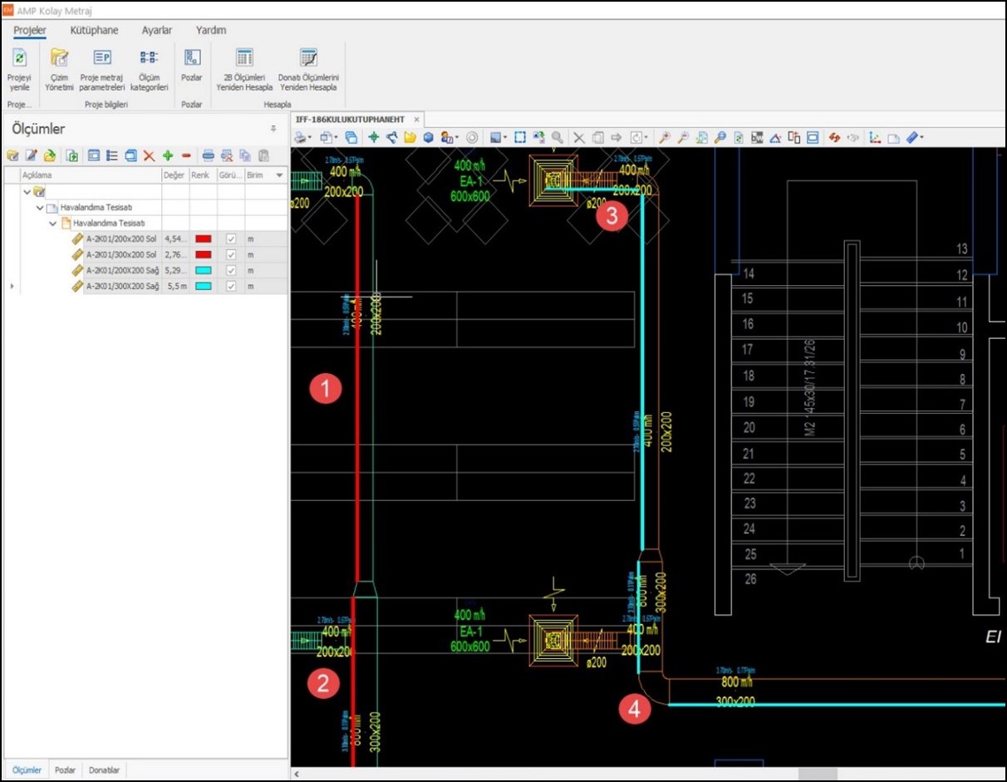Open the column options dropdown next to Birim
Image resolution: width=1007 pixels, height=782 pixels.
(279, 176)
